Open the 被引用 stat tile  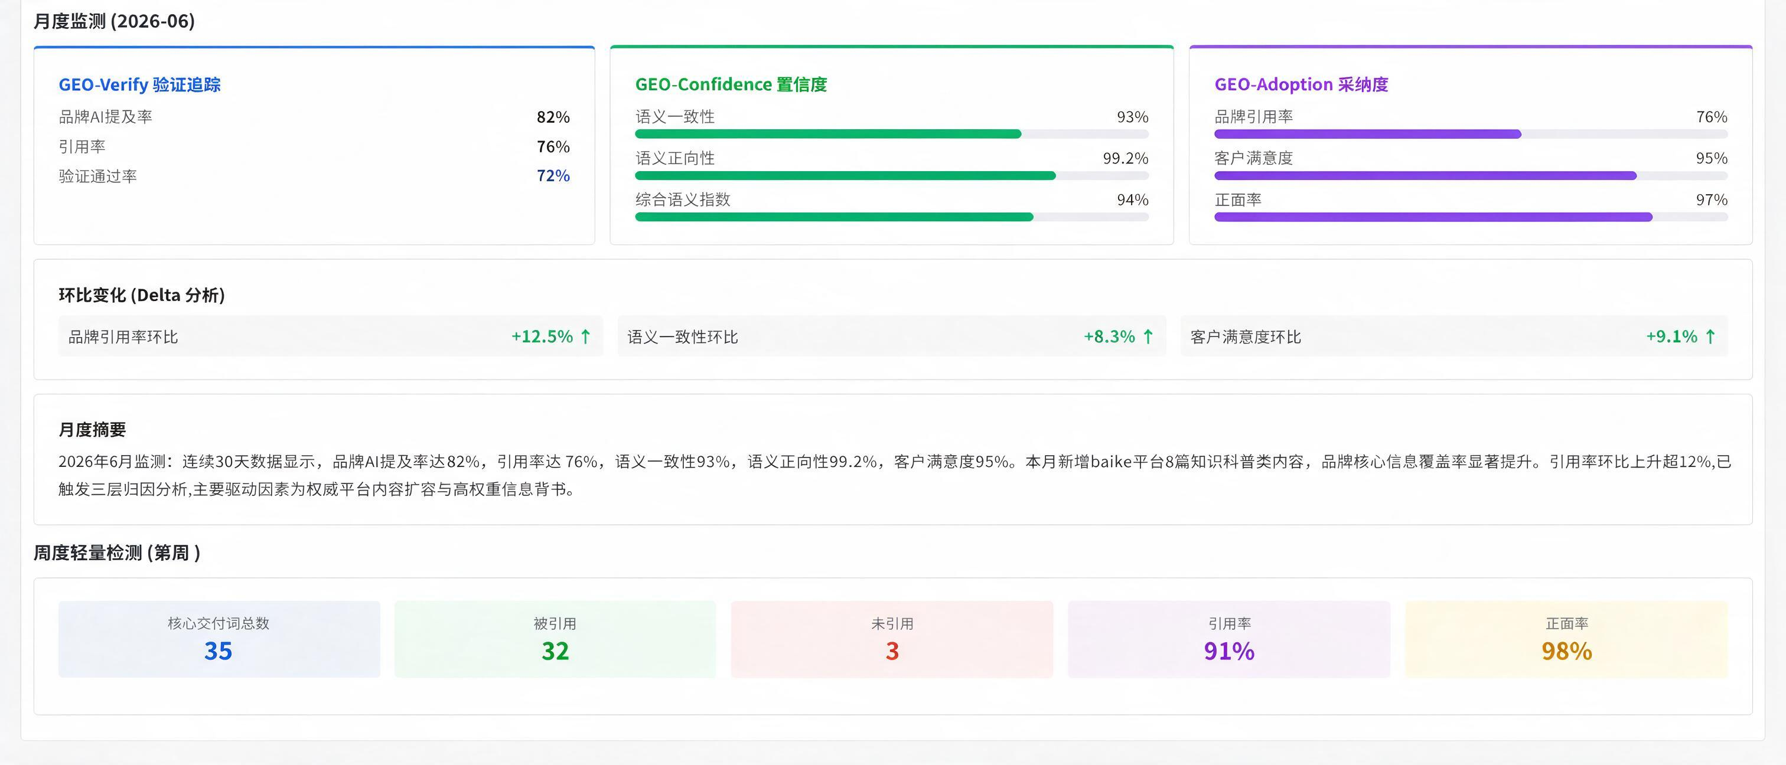tap(555, 639)
